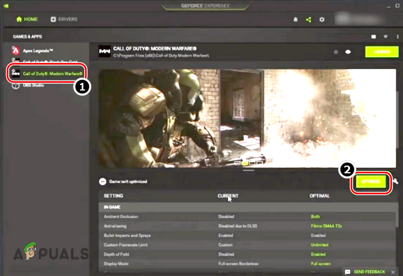The image size is (403, 276).
Task: Mark Modern Warfare as favorite with star
Action: (x=336, y=52)
